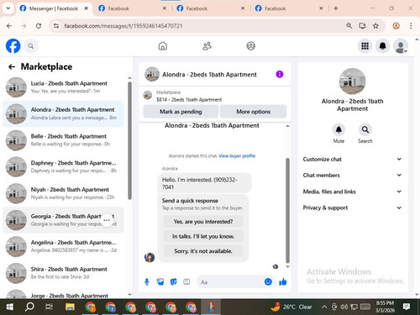This screenshot has width=420, height=315.
Task: Send 'In talks. I'll let you know.' response
Action: point(203,236)
